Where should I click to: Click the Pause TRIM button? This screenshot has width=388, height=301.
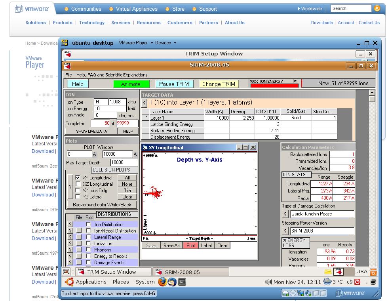(x=174, y=84)
